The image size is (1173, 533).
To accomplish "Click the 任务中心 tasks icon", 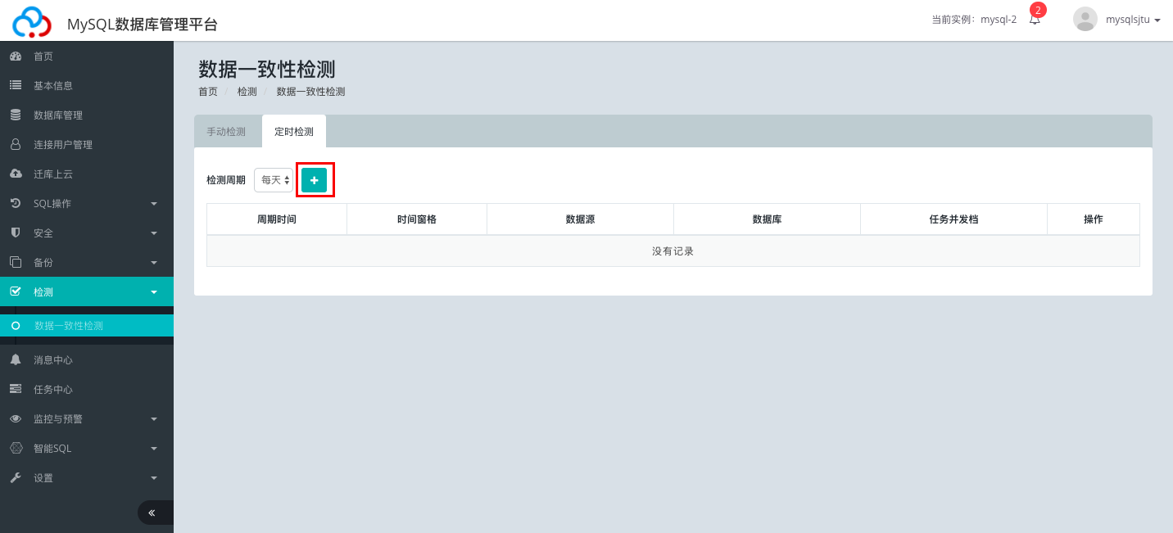I will point(15,389).
